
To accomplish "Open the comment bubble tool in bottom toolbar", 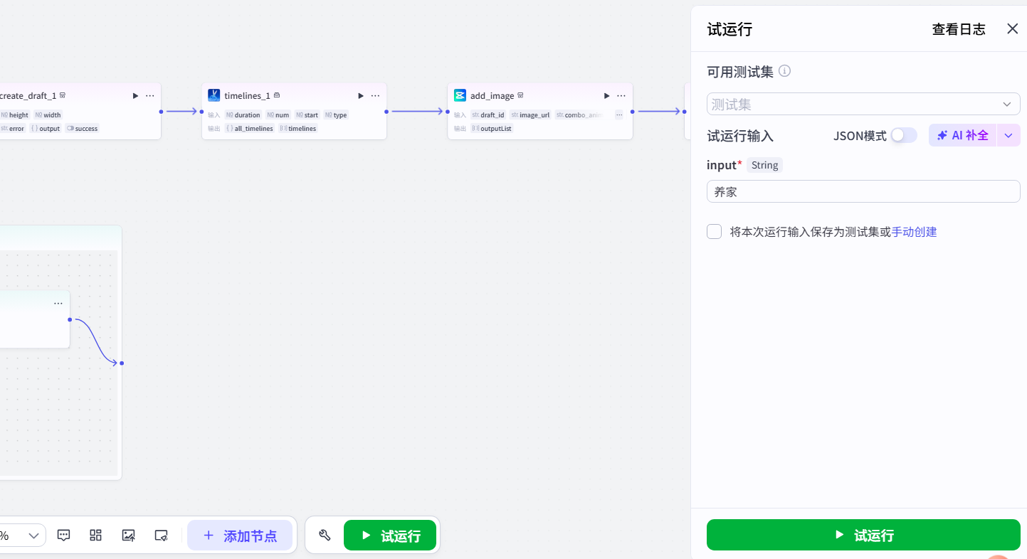I will (x=63, y=535).
